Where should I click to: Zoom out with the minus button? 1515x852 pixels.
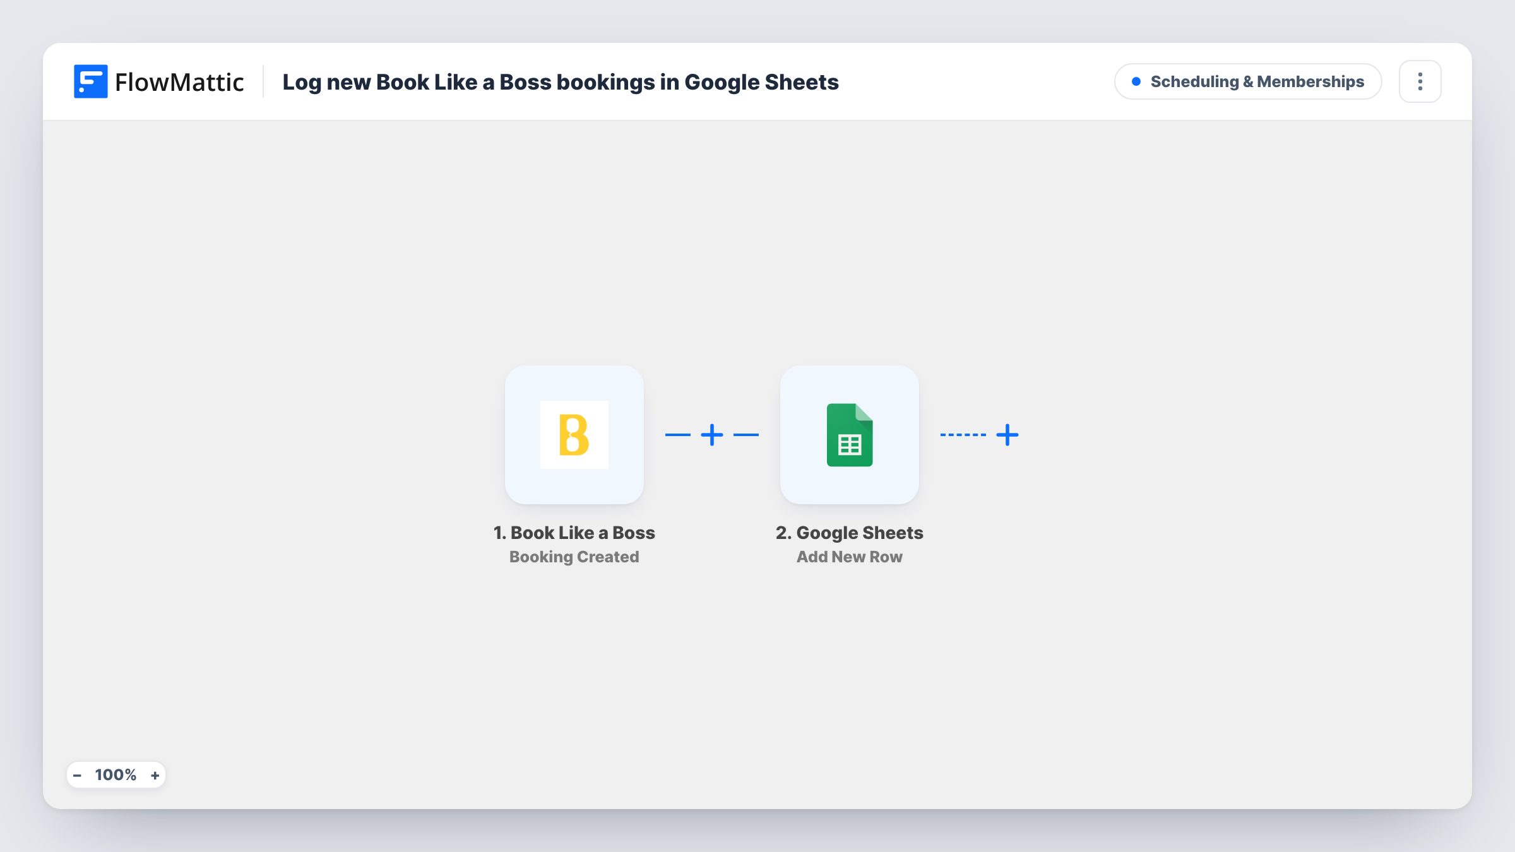77,775
